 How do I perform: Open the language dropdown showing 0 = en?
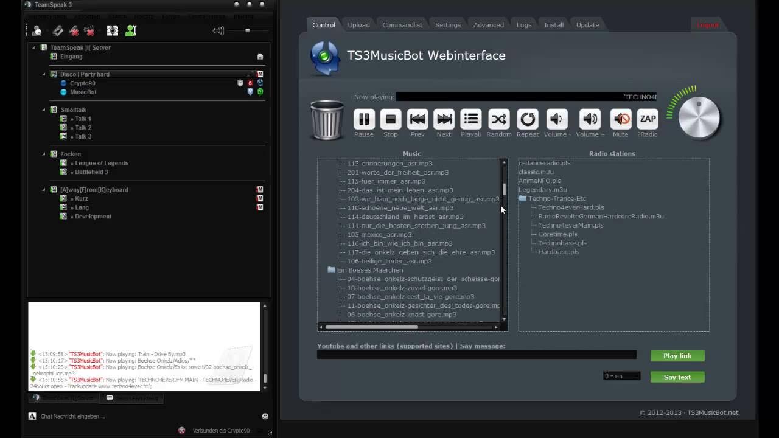click(621, 376)
